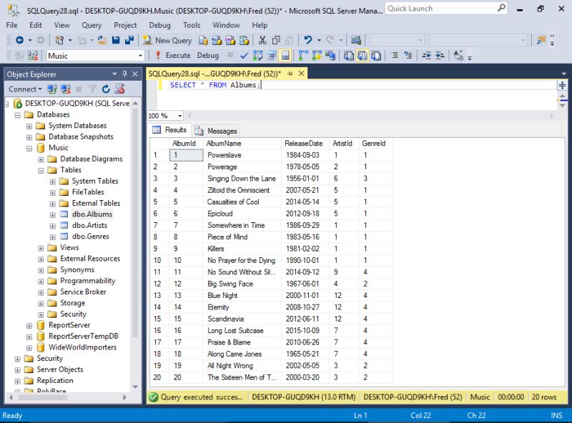Click the Debug button in the toolbar
The height and width of the screenshot is (423, 572).
(208, 56)
